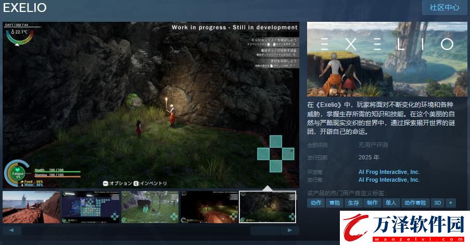The height and width of the screenshot is (245, 470).
Task: Open the dark night campfire thumbnail
Action: [209, 207]
